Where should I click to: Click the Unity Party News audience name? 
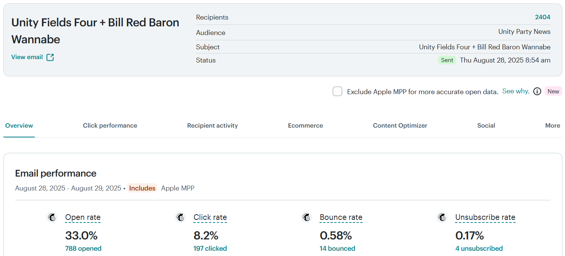click(x=524, y=32)
